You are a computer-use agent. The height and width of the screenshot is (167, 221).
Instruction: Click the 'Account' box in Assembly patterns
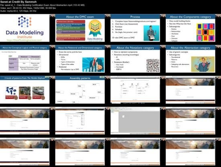click(74, 94)
